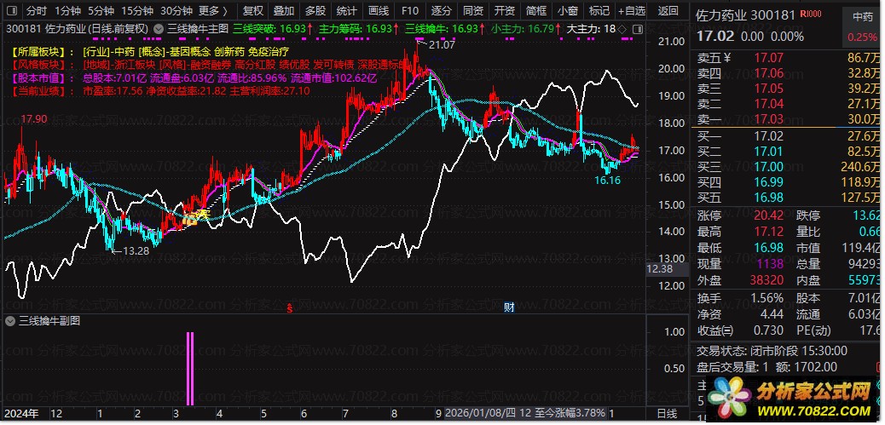The width and height of the screenshot is (885, 425).
Task: Open the 小窗 mini window
Action: [x=568, y=11]
